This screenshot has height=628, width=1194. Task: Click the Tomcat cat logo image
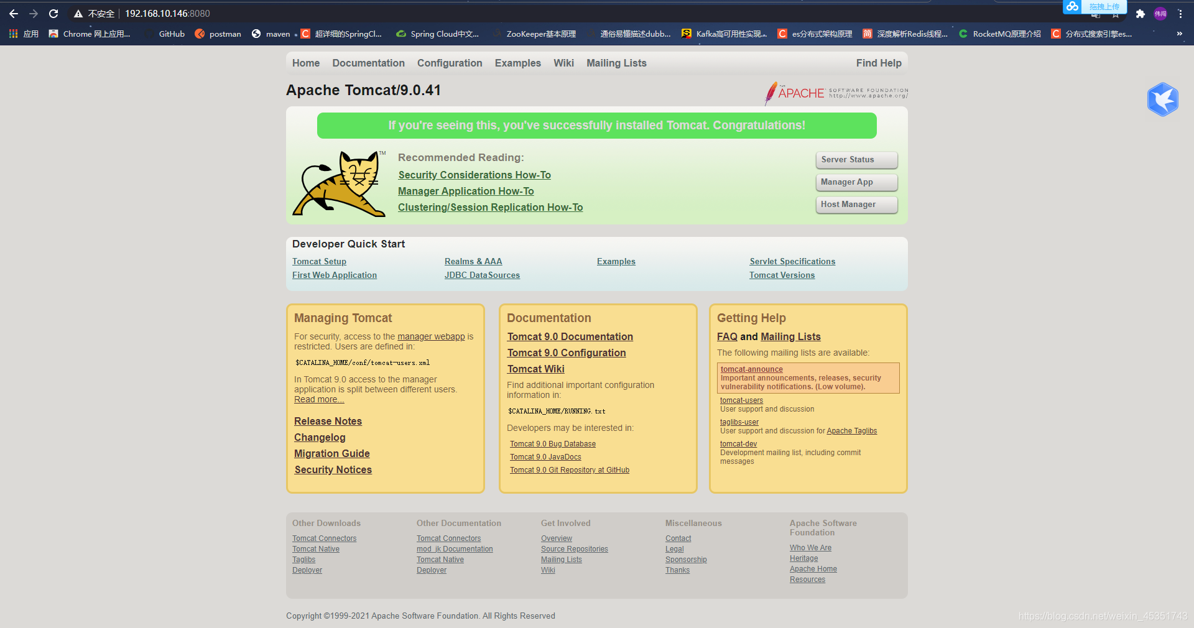340,183
